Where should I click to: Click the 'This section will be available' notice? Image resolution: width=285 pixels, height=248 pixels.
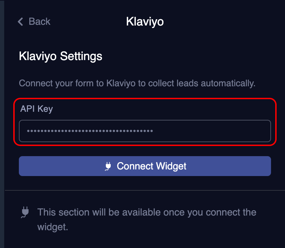(147, 219)
